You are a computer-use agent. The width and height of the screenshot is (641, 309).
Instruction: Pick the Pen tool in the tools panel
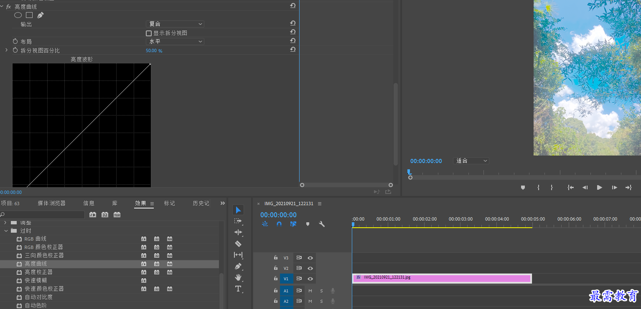[238, 266]
